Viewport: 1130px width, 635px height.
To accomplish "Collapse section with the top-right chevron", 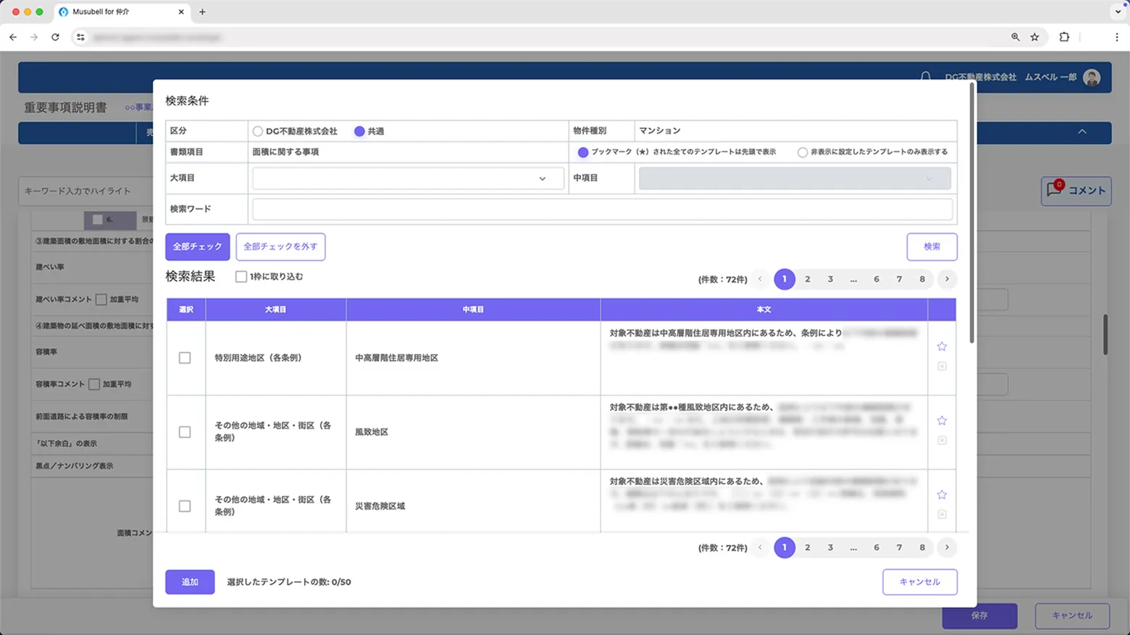I will point(1082,132).
